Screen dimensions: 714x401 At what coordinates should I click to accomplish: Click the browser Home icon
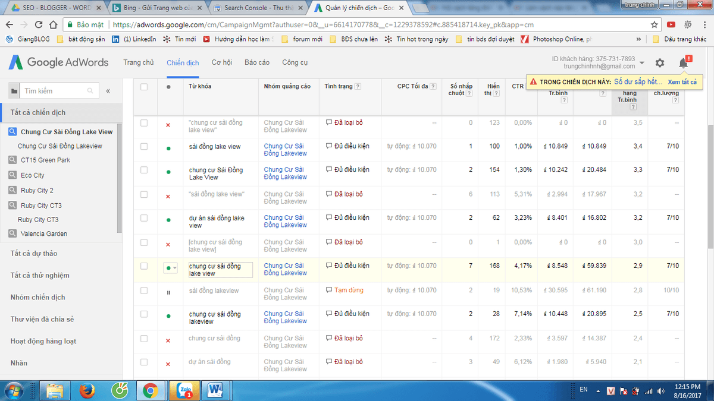(54, 25)
